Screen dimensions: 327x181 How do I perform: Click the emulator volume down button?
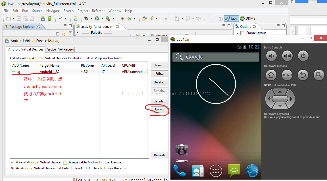271,56
